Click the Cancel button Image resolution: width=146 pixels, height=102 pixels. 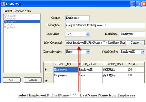tap(33, 80)
